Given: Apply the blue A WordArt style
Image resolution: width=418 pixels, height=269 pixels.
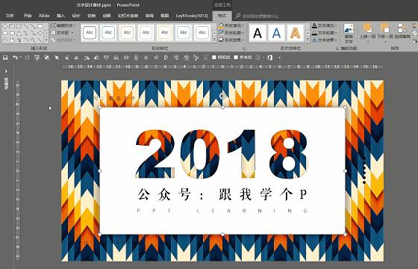Looking at the screenshot, I should (276, 33).
